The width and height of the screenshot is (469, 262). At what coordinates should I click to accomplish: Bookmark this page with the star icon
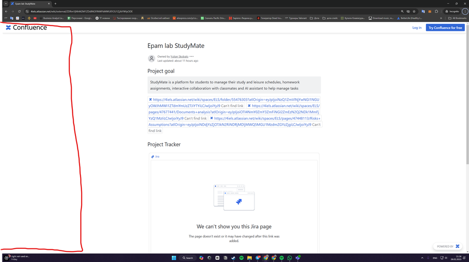(x=414, y=11)
